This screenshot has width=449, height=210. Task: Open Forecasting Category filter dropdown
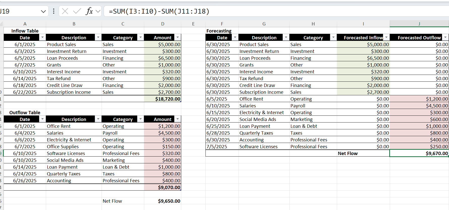coord(333,37)
